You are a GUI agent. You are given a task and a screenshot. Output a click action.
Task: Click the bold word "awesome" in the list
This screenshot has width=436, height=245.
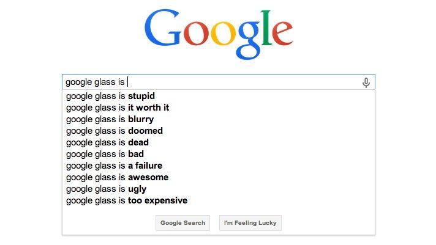click(148, 177)
